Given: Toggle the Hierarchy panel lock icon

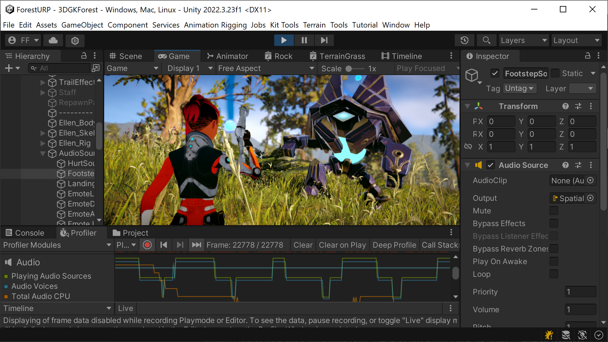Looking at the screenshot, I should coord(84,56).
